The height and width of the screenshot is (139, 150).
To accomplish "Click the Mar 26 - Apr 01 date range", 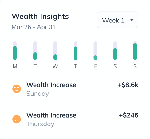I will (34, 27).
